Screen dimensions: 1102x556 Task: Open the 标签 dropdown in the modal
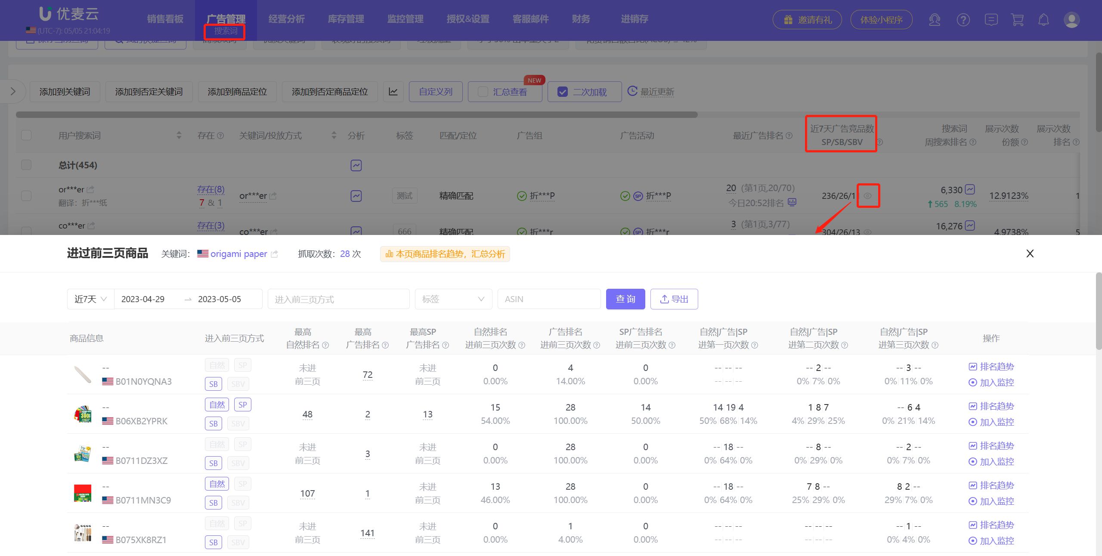click(453, 299)
